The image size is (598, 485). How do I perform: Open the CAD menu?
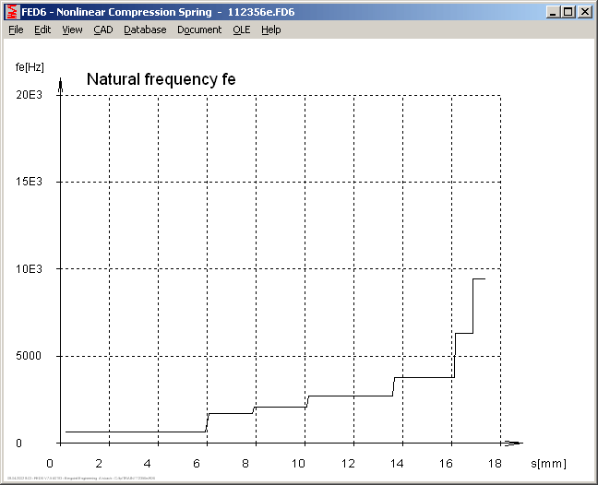click(103, 30)
